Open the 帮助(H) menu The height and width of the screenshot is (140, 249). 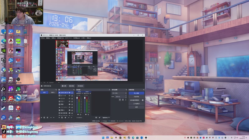pos(89,38)
